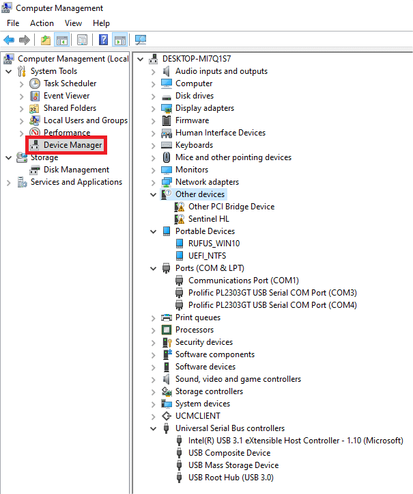Viewport: 413px width, 494px height.
Task: Open the View menu
Action: (x=73, y=23)
